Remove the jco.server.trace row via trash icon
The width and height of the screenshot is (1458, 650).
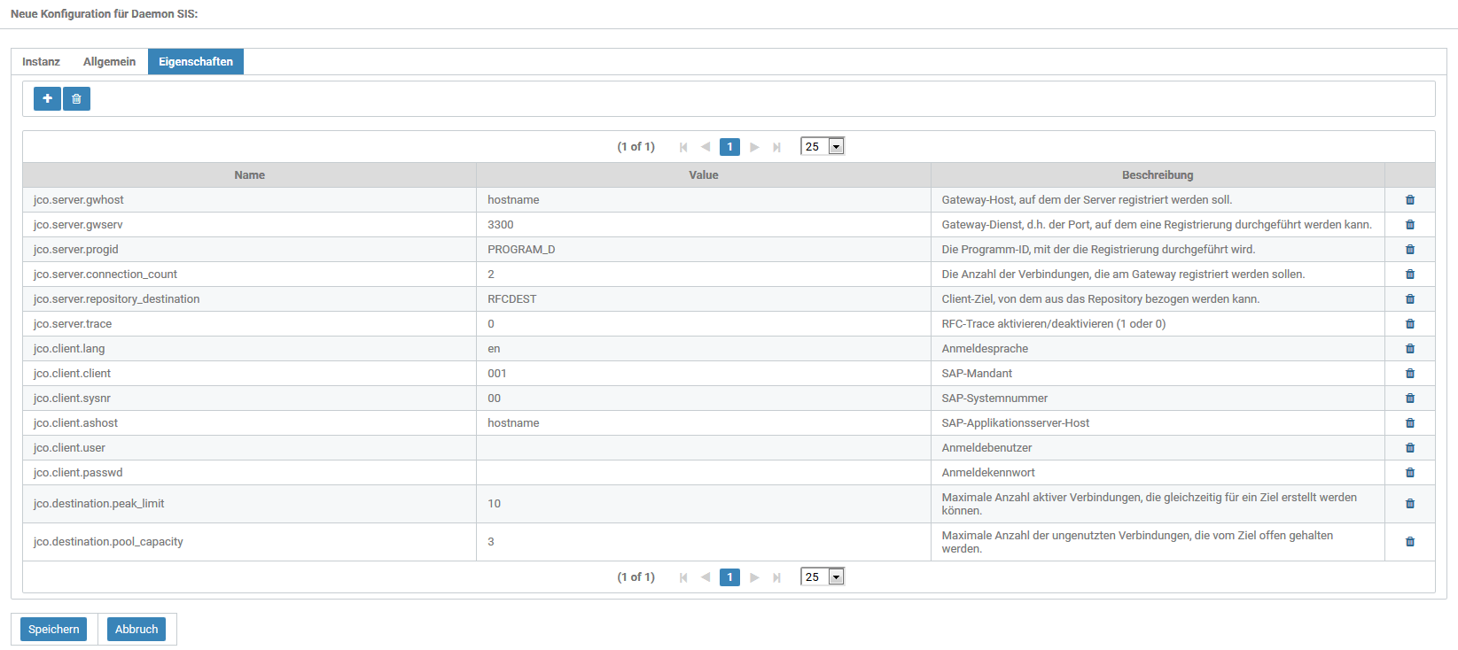tap(1409, 324)
